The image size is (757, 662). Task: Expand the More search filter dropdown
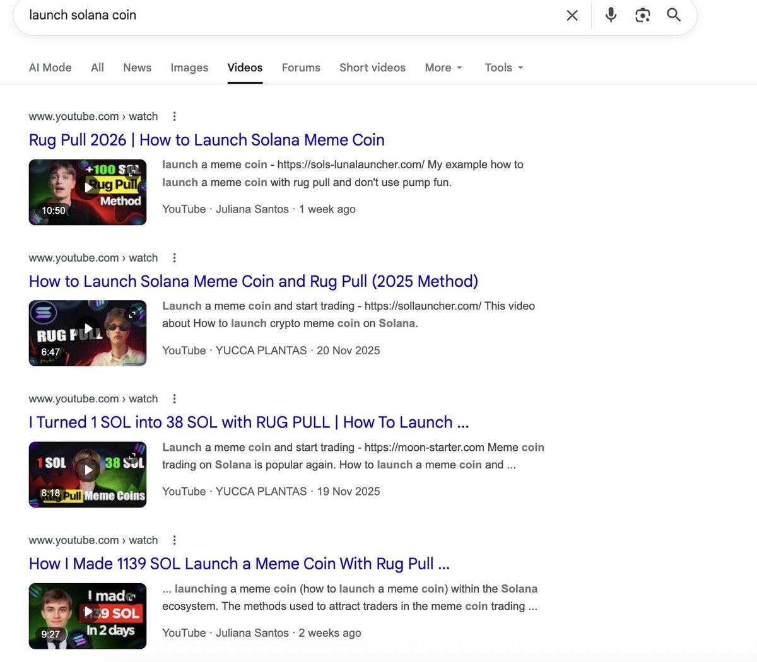coord(443,67)
